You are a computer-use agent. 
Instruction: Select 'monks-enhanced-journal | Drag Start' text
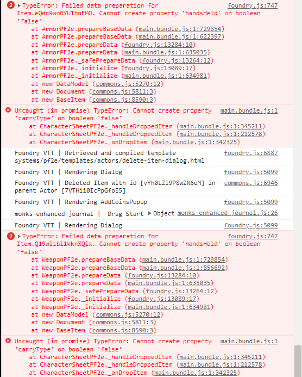pyautogui.click(x=79, y=214)
